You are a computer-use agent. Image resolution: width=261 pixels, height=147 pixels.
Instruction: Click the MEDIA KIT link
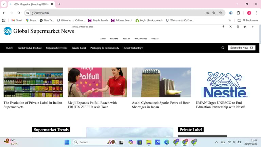click(x=126, y=39)
